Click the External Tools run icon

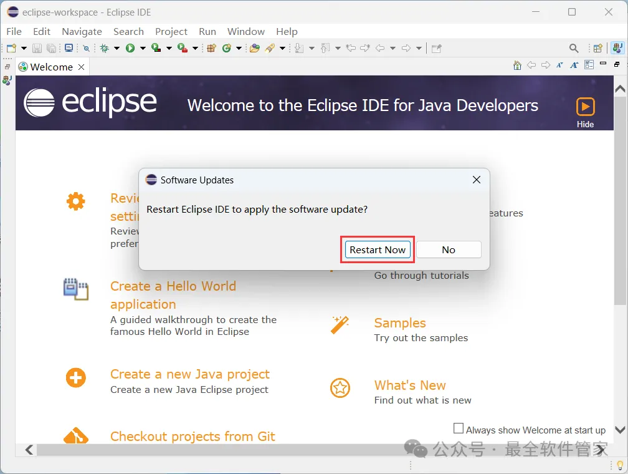(x=183, y=48)
